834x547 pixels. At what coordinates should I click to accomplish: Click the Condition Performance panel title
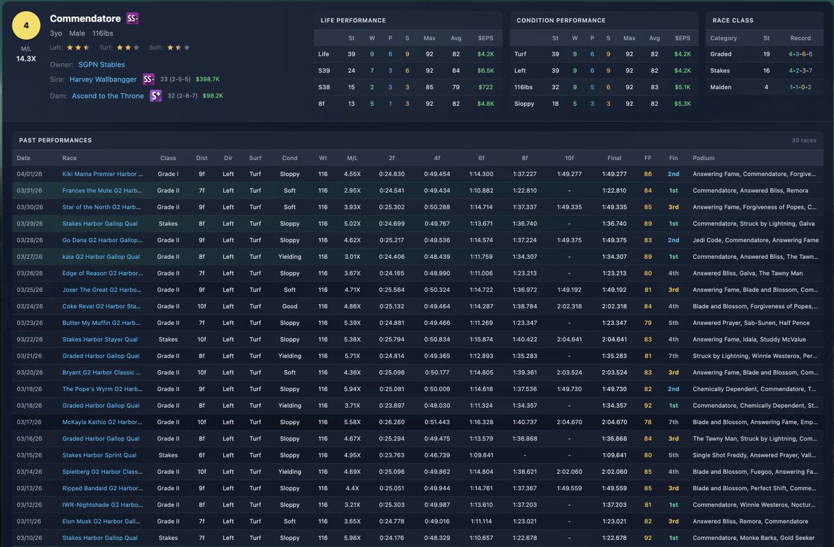561,20
